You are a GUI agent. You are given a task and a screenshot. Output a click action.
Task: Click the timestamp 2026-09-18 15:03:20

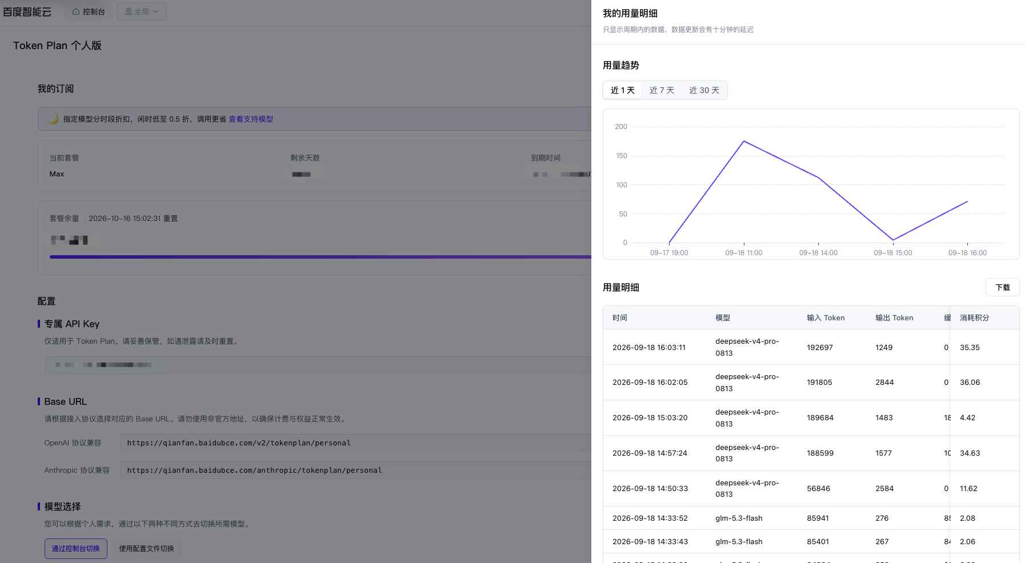click(x=650, y=418)
